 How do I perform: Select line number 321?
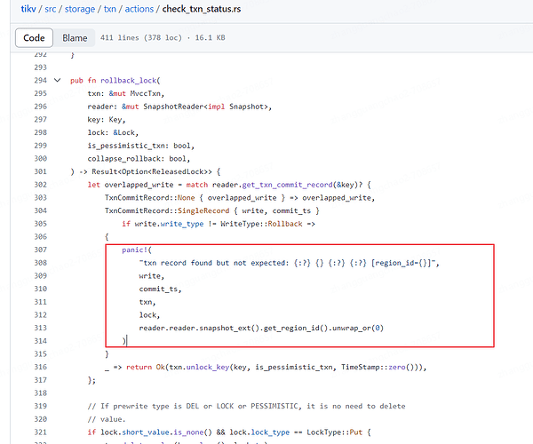[x=41, y=432]
